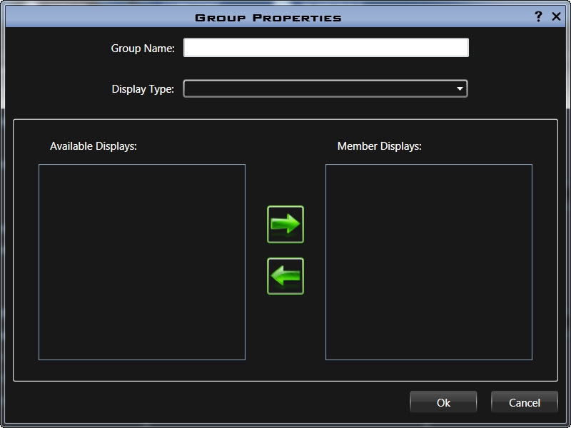Click the Display Type dropdown arrow
Image resolution: width=571 pixels, height=428 pixels.
[460, 88]
